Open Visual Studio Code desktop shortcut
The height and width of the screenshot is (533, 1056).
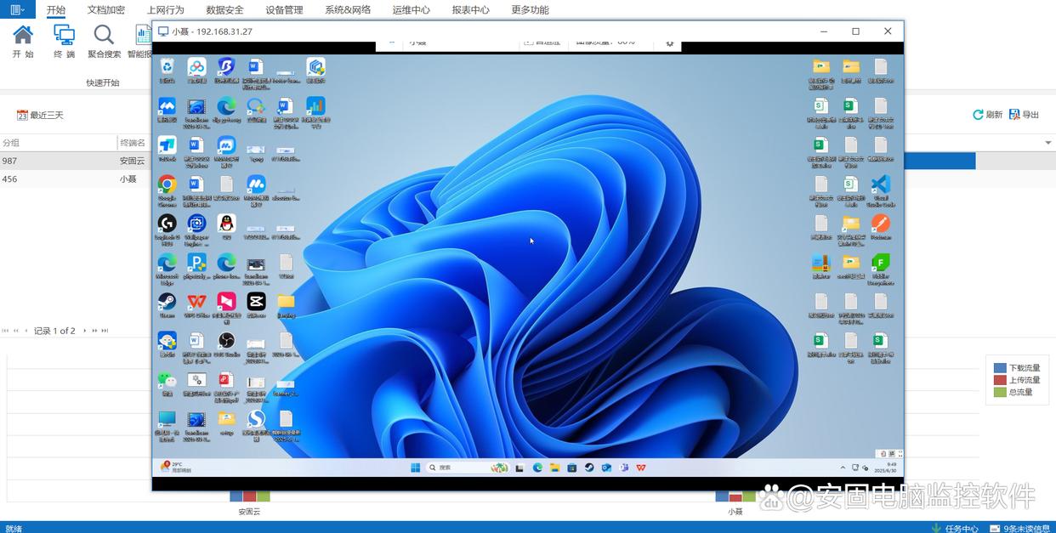(x=880, y=184)
